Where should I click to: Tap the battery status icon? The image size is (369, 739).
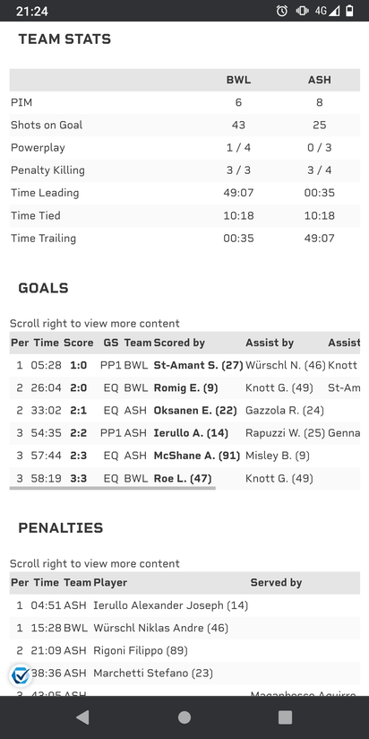point(349,11)
